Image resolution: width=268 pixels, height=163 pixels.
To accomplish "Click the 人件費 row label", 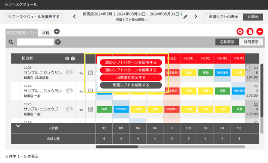I will (x=53, y=128).
